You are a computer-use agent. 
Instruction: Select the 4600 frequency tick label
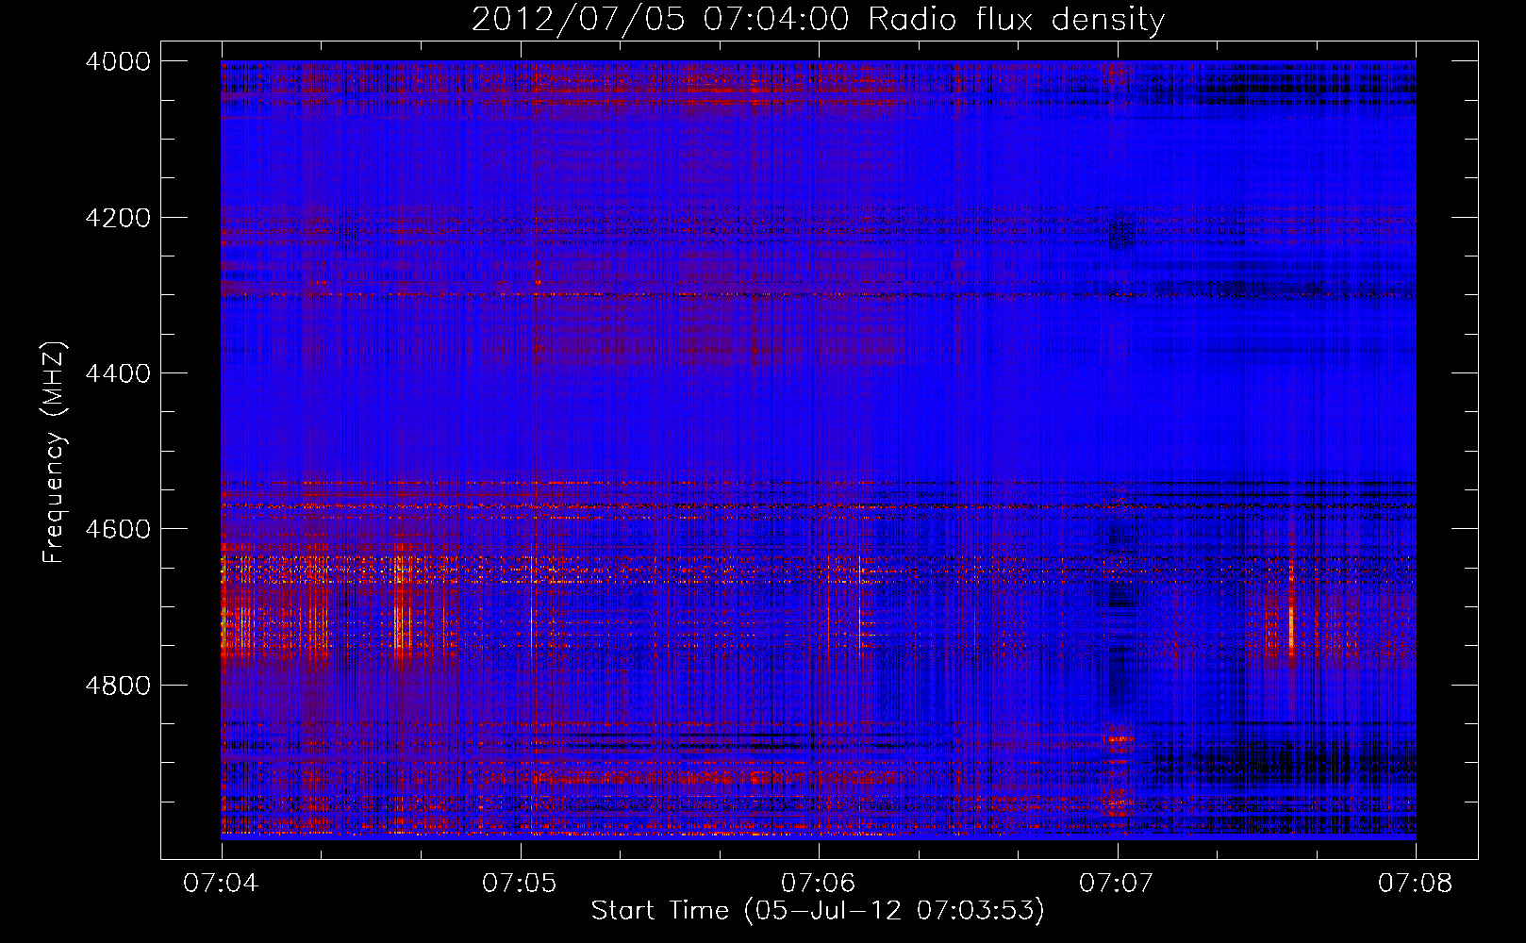pyautogui.click(x=118, y=529)
